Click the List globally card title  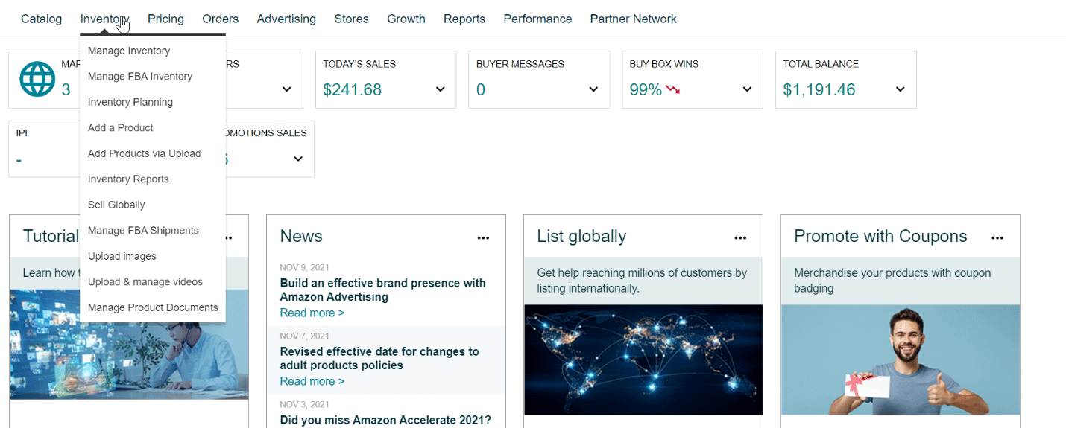tap(581, 236)
